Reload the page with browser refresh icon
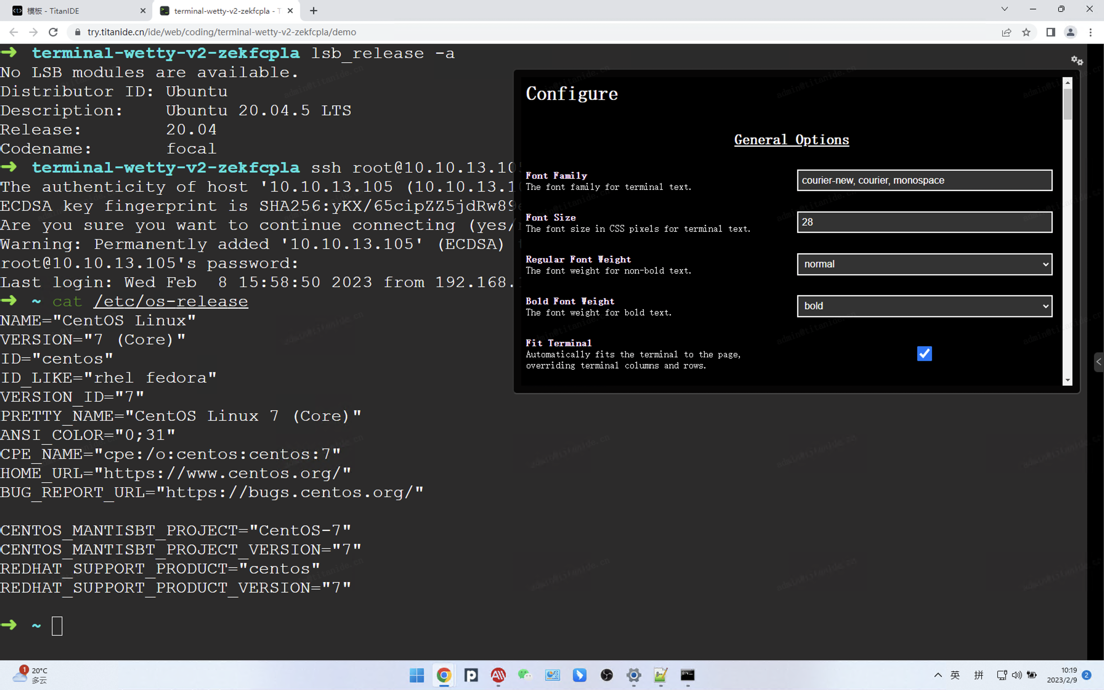This screenshot has height=690, width=1104. coord(53,32)
